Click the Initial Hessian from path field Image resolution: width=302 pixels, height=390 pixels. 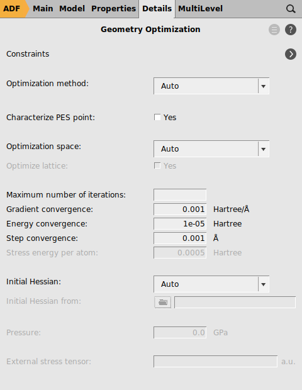click(235, 302)
